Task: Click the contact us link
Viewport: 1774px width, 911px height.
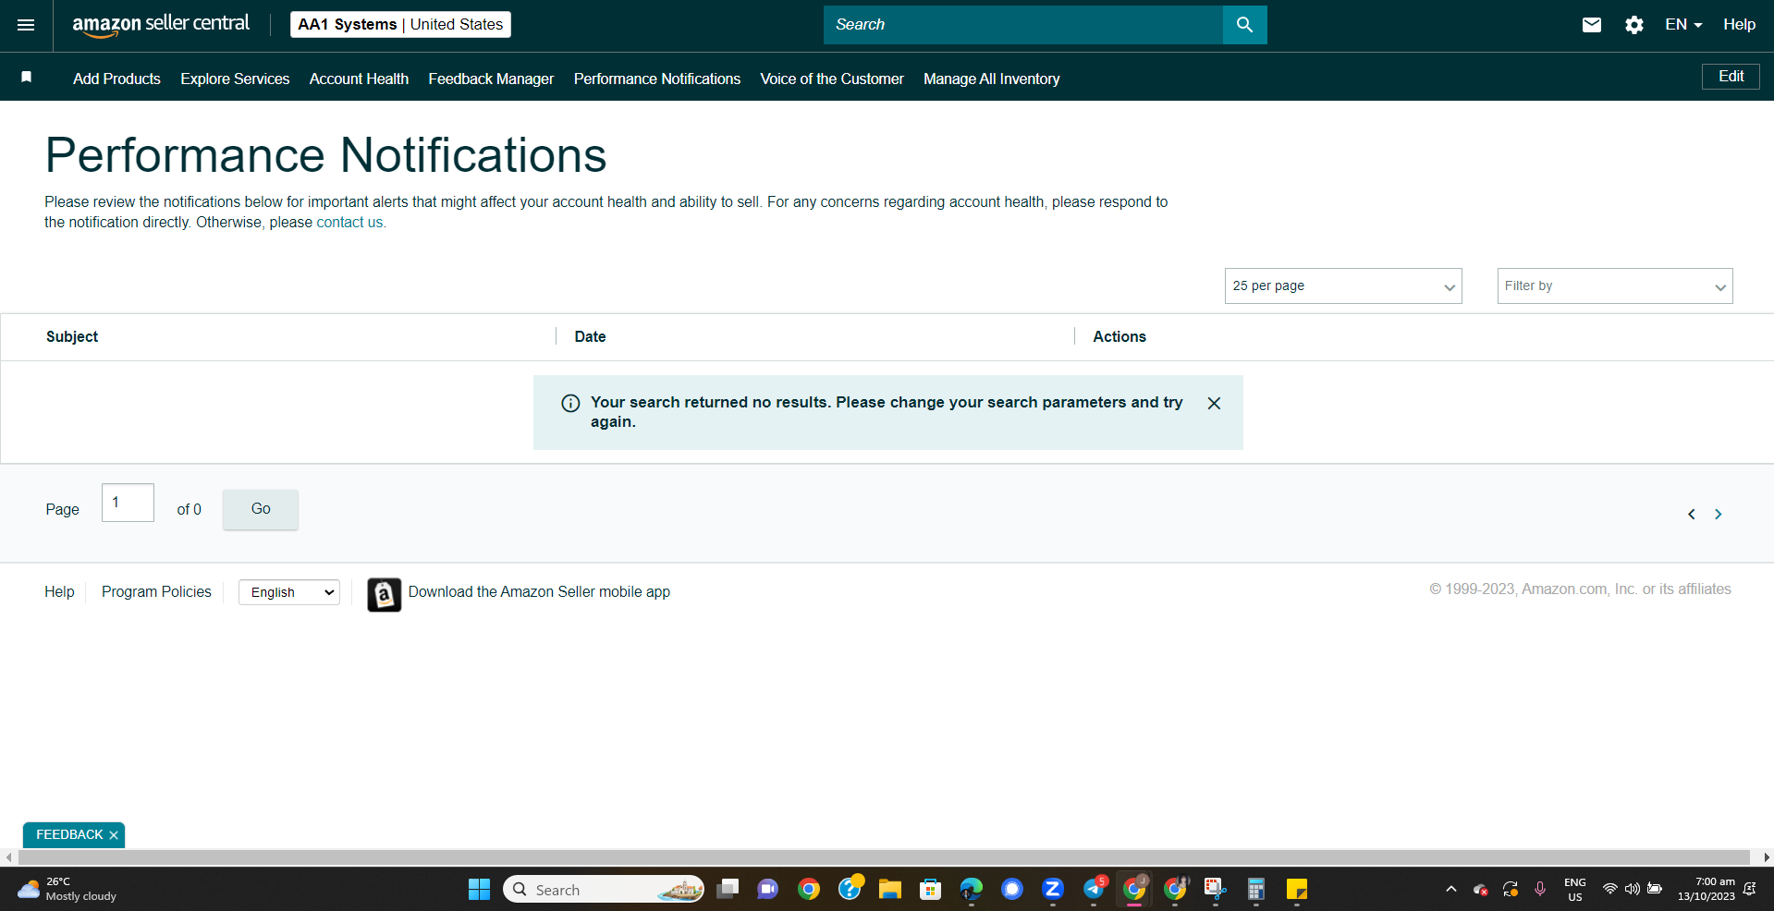Action: (x=349, y=223)
